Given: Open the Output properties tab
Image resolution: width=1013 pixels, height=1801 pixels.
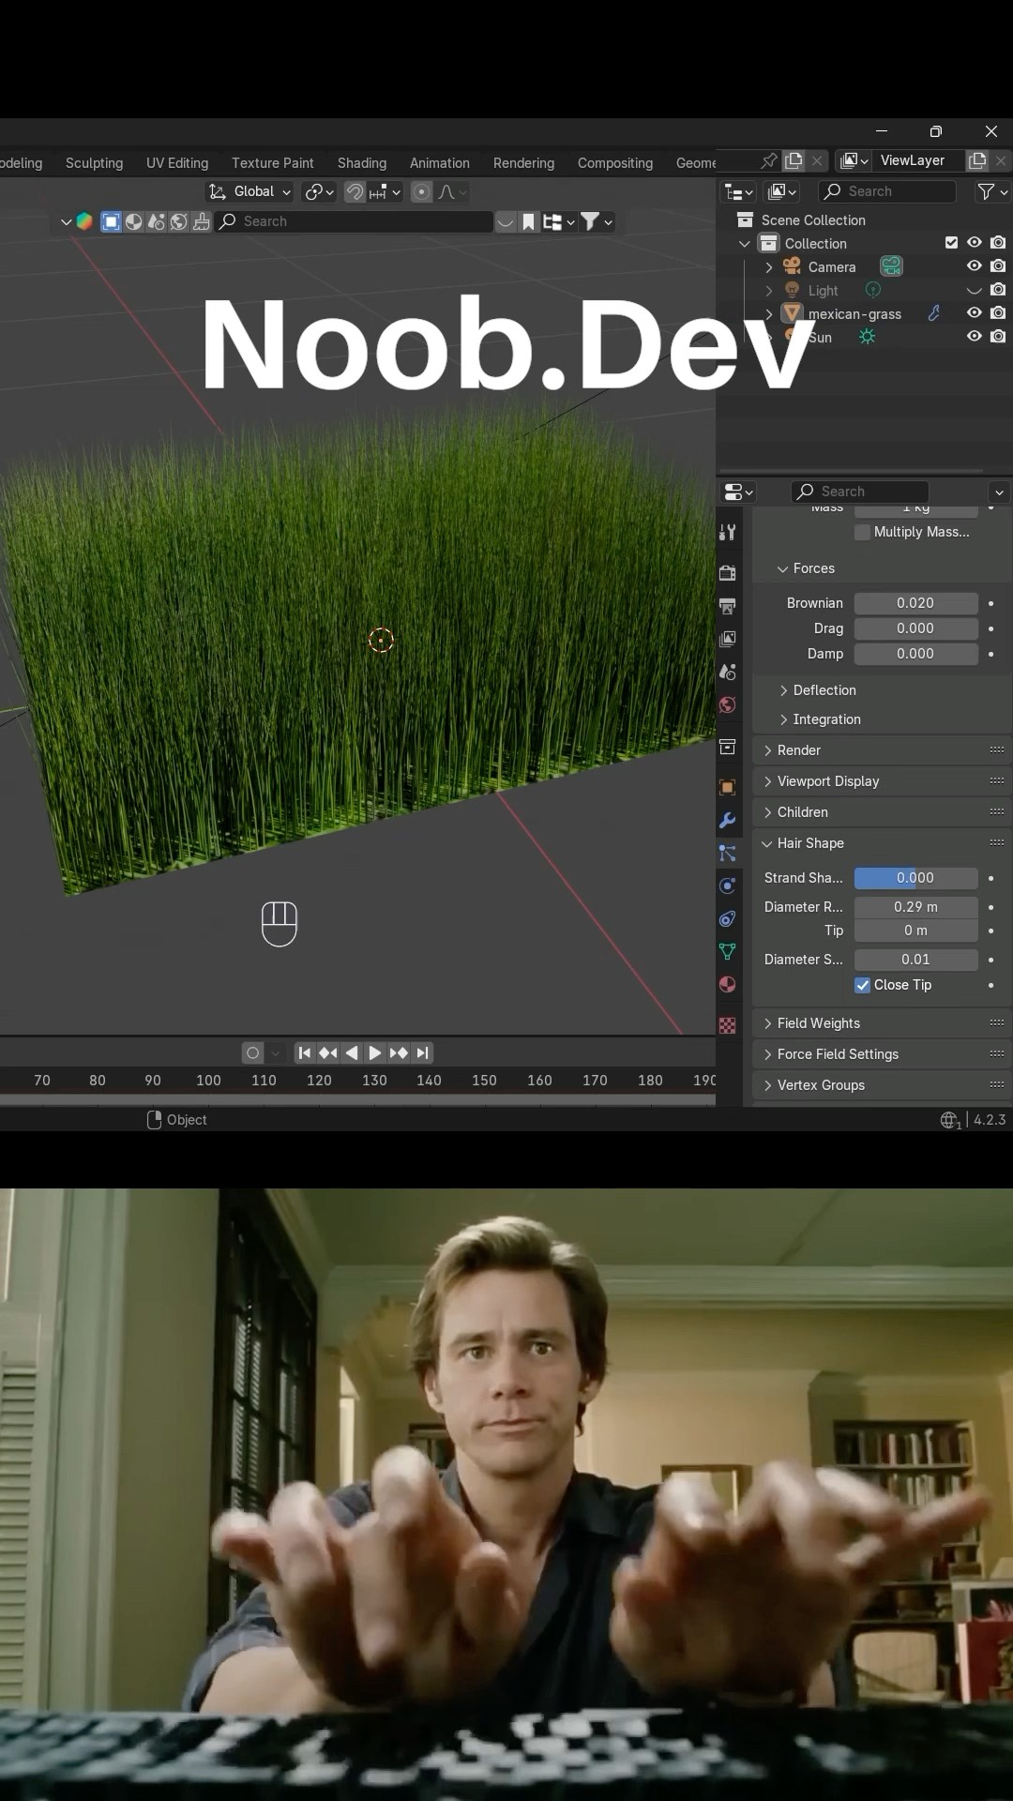Looking at the screenshot, I should [x=727, y=606].
